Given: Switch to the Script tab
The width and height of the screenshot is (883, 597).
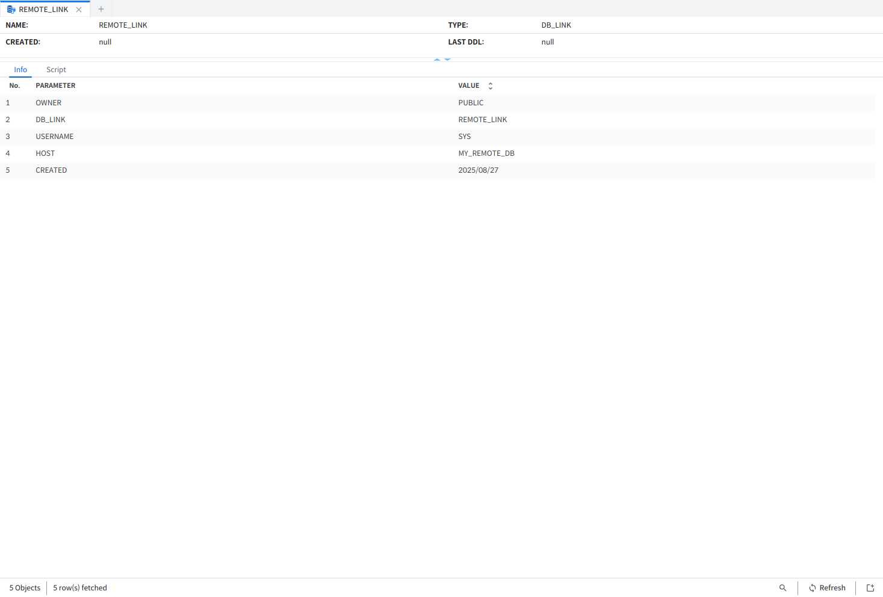Looking at the screenshot, I should pyautogui.click(x=56, y=70).
